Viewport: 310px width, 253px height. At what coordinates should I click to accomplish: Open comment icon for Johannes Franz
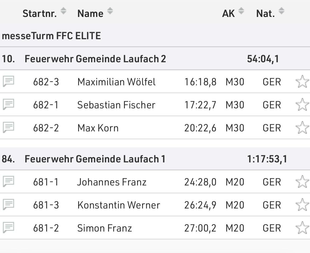[x=8, y=181]
